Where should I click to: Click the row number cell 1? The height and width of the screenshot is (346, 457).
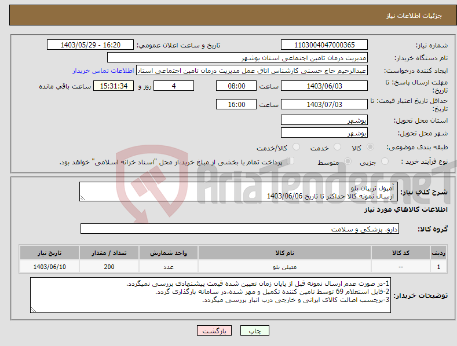438,267
